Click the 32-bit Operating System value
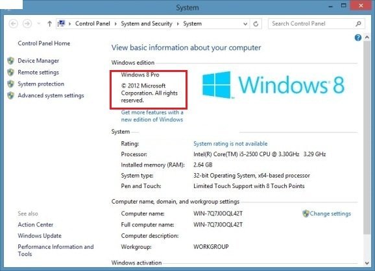Screen dimensions: 375x271 click(x=252, y=176)
